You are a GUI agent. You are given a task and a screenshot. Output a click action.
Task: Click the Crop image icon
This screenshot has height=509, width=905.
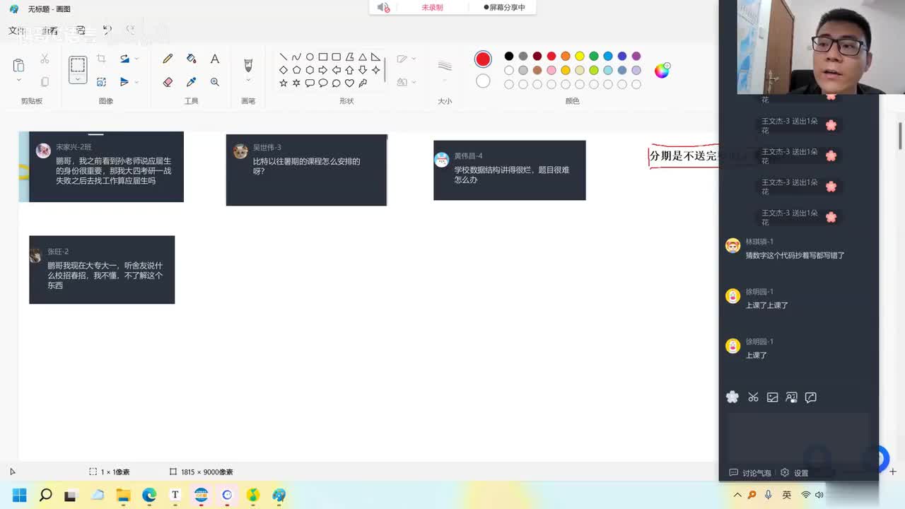(101, 59)
